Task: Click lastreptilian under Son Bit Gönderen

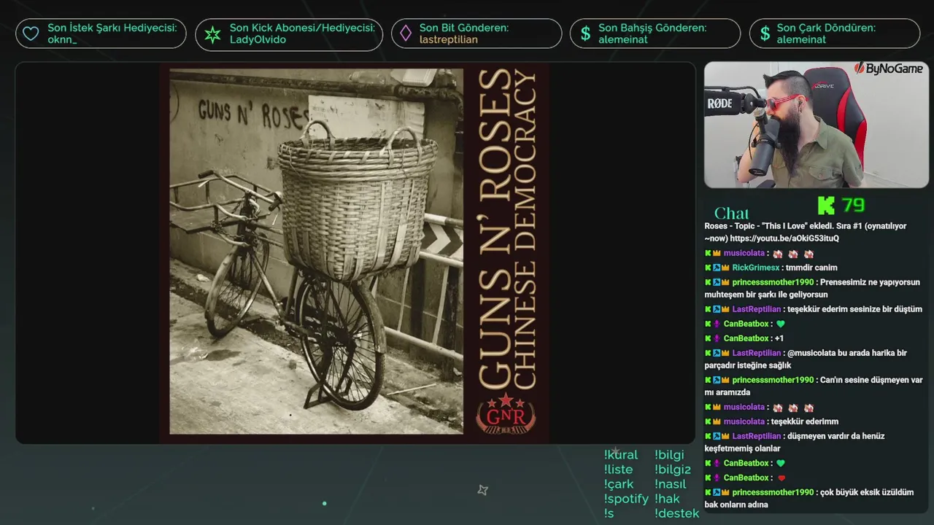Action: point(449,39)
